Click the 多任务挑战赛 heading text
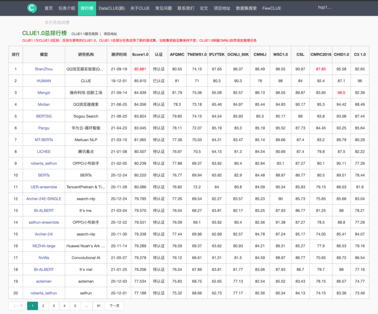The image size is (378, 314). (x=57, y=22)
